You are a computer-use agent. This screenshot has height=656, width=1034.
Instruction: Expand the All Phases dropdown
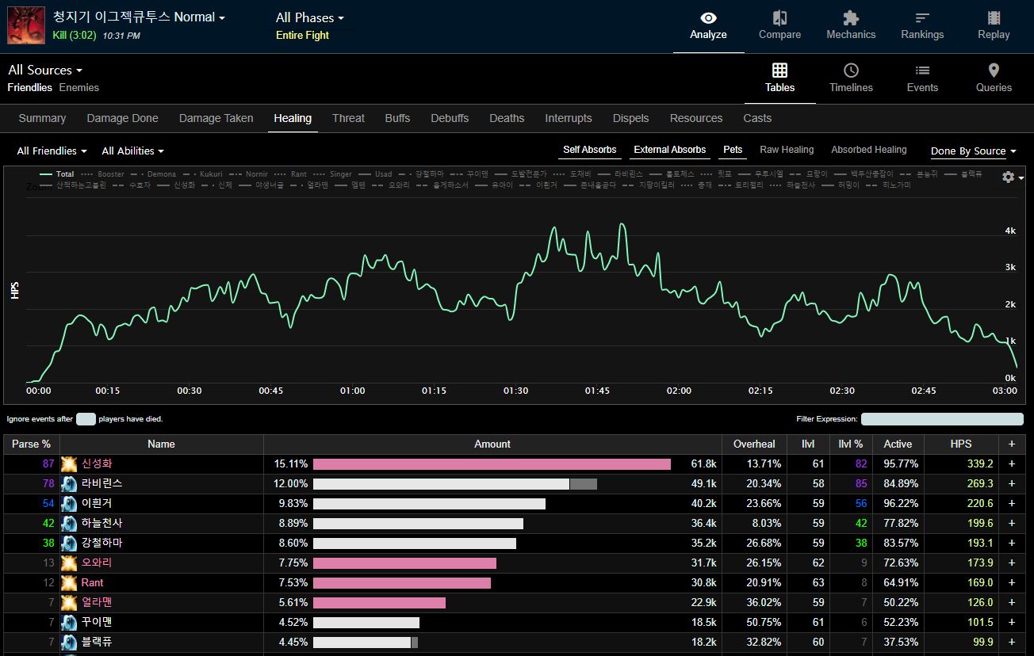point(309,17)
